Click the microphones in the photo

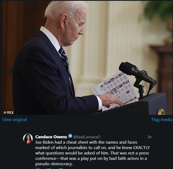138,74
